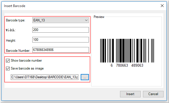Click the Preview group label
169x103 pixels.
(99, 17)
